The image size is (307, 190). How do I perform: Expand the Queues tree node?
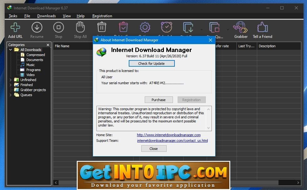[x=11, y=95]
